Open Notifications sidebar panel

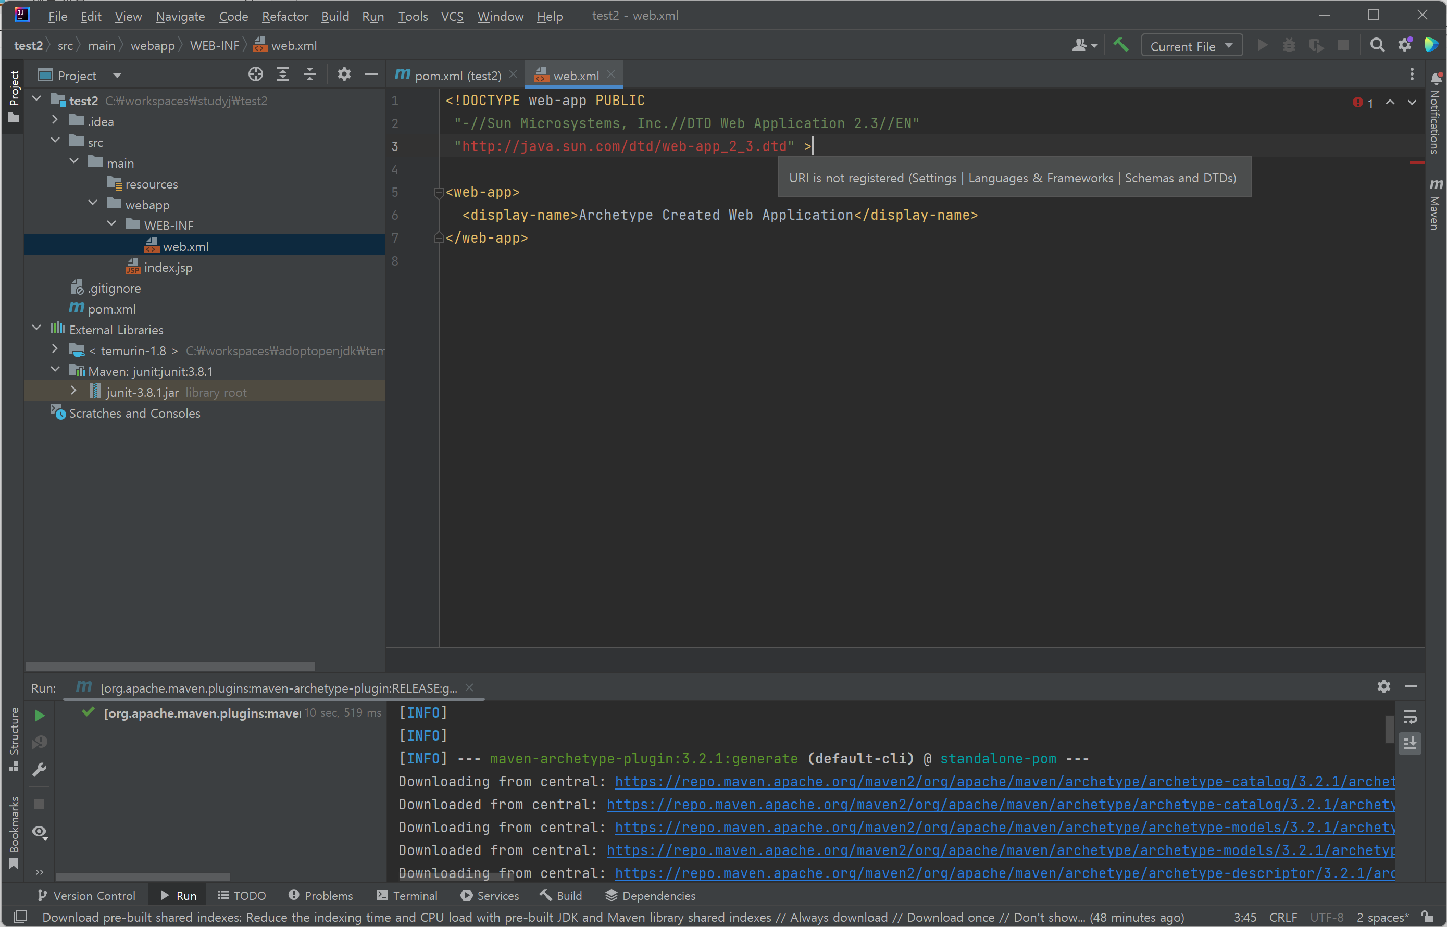coord(1436,115)
